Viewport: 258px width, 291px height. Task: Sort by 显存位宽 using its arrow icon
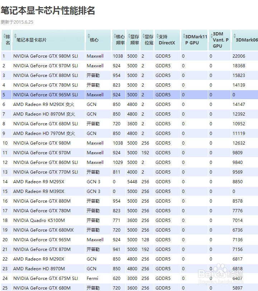(x=144, y=36)
